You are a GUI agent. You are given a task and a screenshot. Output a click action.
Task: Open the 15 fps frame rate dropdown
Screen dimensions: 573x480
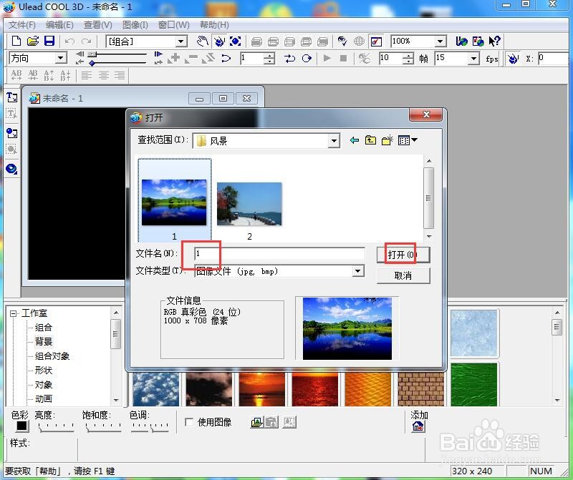point(473,59)
